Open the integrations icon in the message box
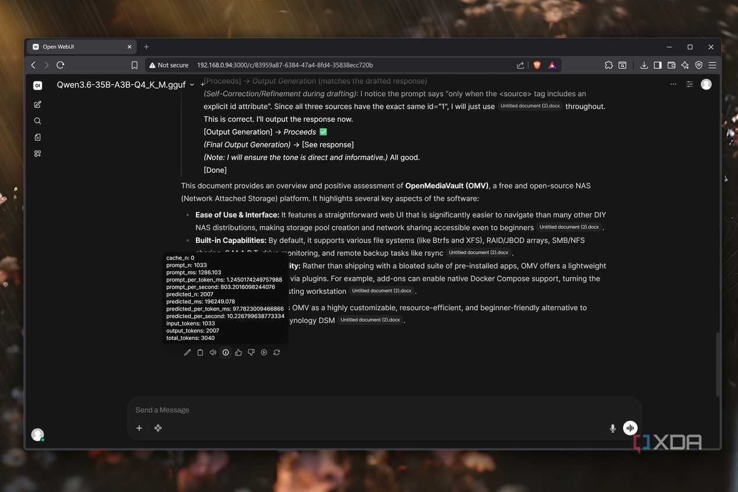 click(x=158, y=428)
